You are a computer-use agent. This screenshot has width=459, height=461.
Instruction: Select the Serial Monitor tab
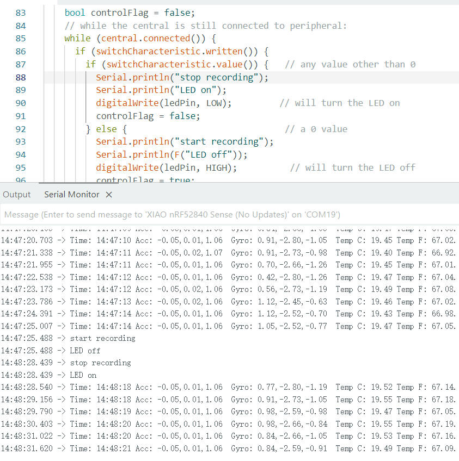click(71, 195)
